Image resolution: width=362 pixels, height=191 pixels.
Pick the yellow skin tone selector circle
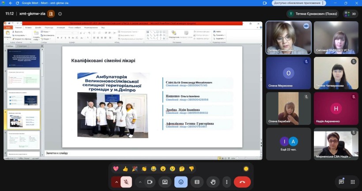(x=246, y=169)
